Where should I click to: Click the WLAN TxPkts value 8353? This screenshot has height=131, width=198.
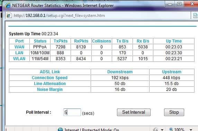(x=61, y=59)
